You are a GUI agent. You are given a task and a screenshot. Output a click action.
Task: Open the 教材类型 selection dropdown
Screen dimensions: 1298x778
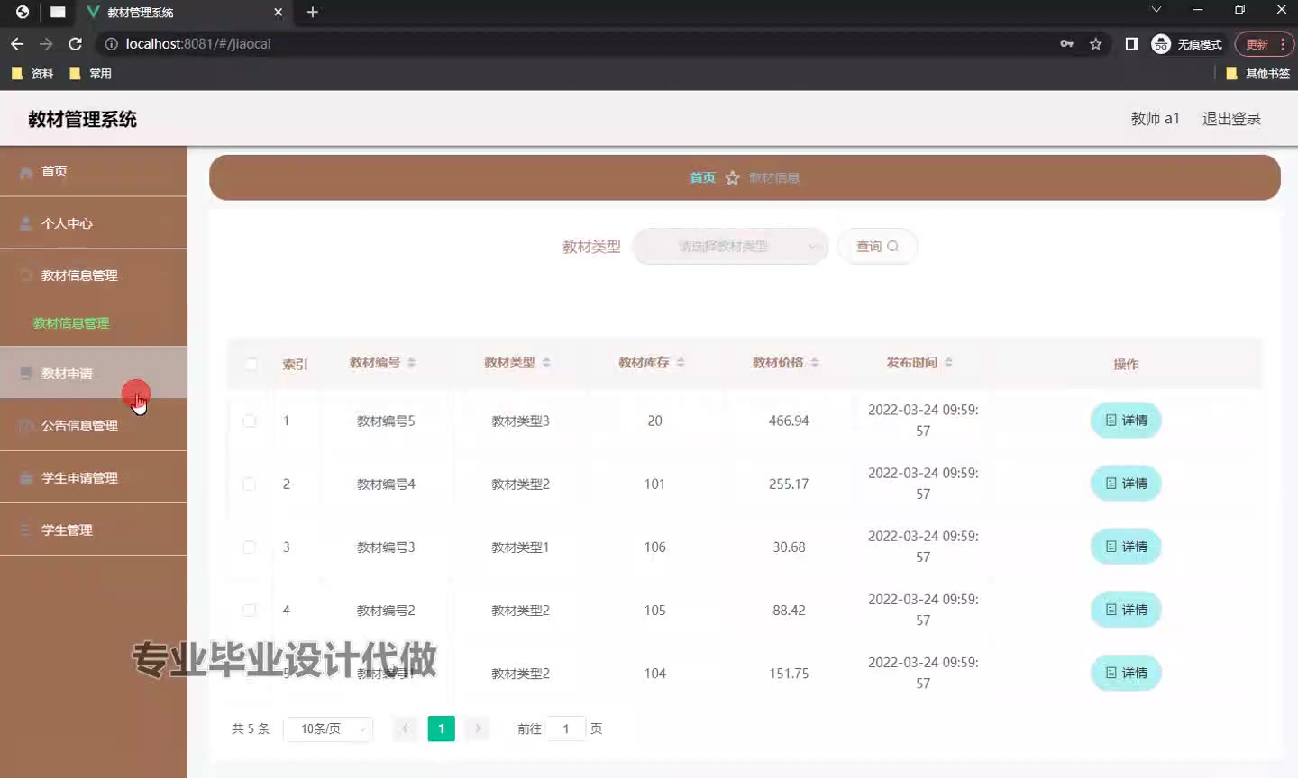[730, 247]
